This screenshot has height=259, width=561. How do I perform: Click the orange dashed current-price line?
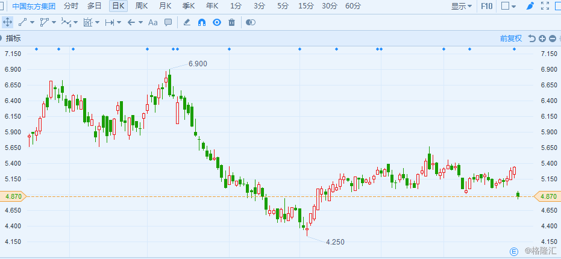pyautogui.click(x=280, y=196)
